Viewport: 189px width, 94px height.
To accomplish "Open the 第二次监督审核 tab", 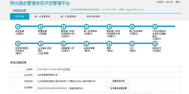I will pos(68,17).
